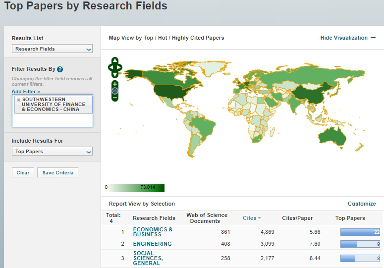Image resolution: width=384 pixels, height=268 pixels.
Task: Switch the map view to Hot papers
Action: click(163, 38)
